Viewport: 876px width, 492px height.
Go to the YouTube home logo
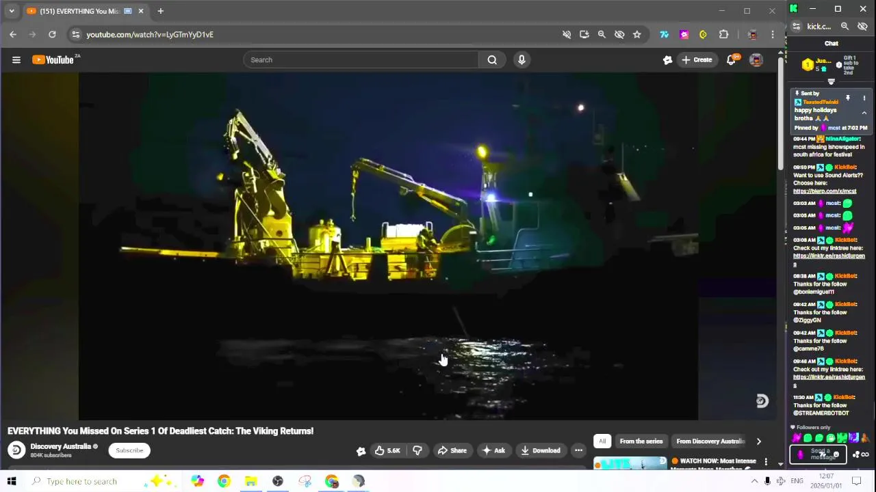pos(53,60)
